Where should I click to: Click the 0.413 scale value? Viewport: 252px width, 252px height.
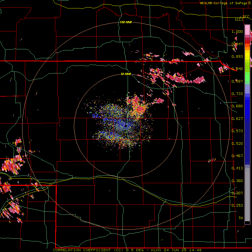[237, 168]
